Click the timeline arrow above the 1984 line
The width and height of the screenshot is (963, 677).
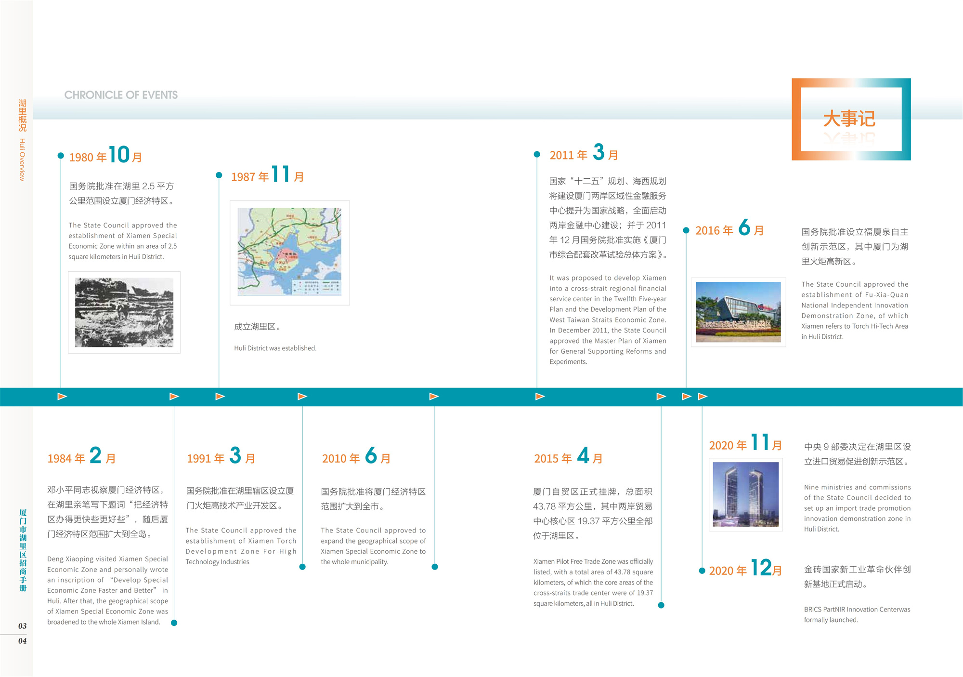point(174,397)
